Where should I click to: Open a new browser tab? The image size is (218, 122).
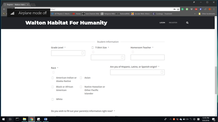[33, 5]
